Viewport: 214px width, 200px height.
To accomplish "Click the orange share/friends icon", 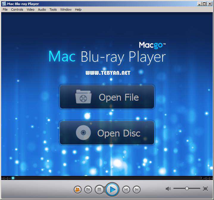I will click(x=77, y=189).
